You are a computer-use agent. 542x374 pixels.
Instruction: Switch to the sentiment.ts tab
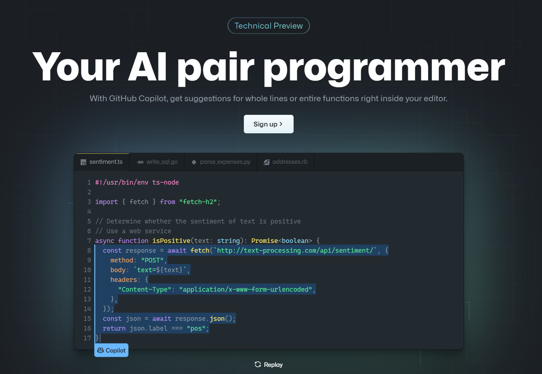click(x=106, y=162)
